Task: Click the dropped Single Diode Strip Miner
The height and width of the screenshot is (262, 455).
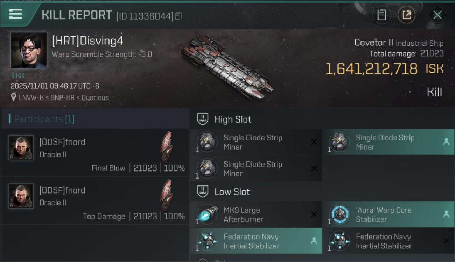Action: [x=388, y=142]
